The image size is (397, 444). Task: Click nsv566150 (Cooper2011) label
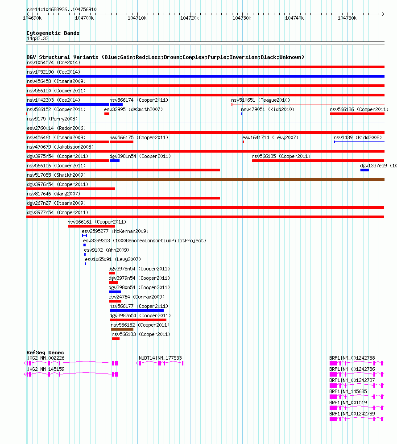click(x=56, y=91)
